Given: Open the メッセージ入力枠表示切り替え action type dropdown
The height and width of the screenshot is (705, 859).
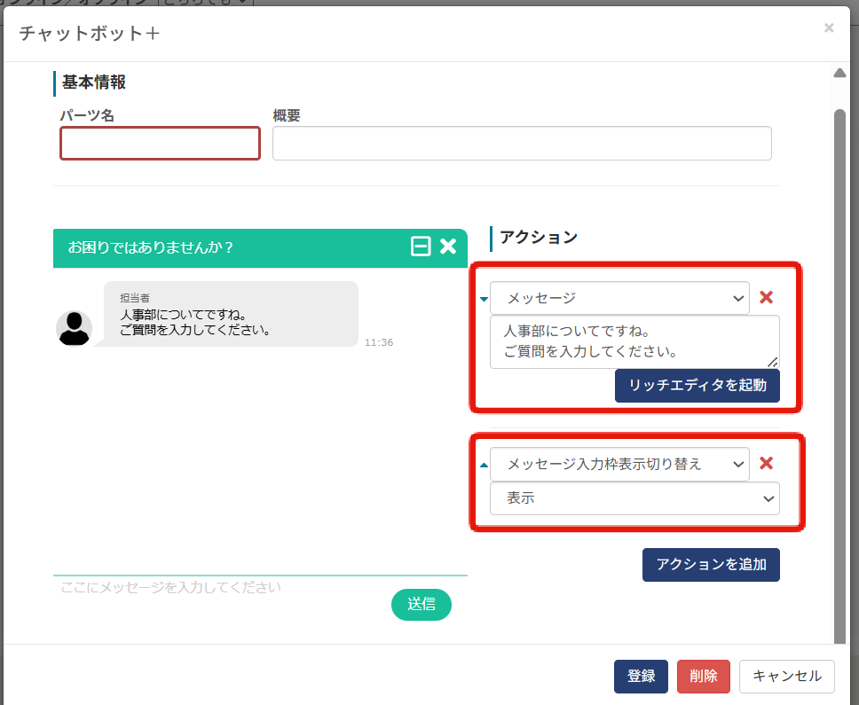Looking at the screenshot, I should (x=619, y=464).
